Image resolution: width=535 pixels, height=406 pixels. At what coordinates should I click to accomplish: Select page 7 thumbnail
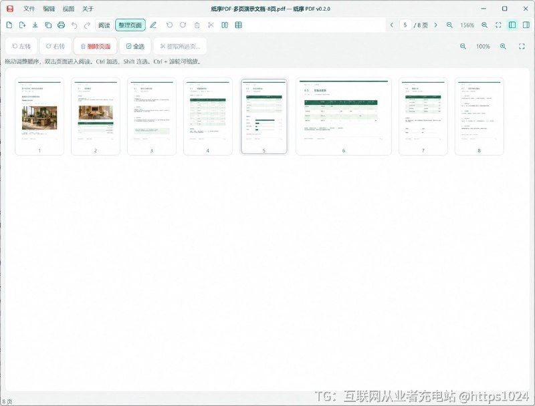(x=423, y=116)
